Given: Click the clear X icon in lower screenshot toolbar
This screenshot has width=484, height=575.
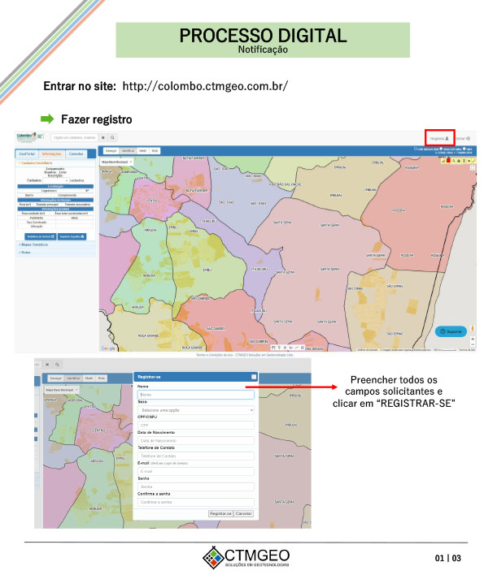Looking at the screenshot, I should click(47, 365).
